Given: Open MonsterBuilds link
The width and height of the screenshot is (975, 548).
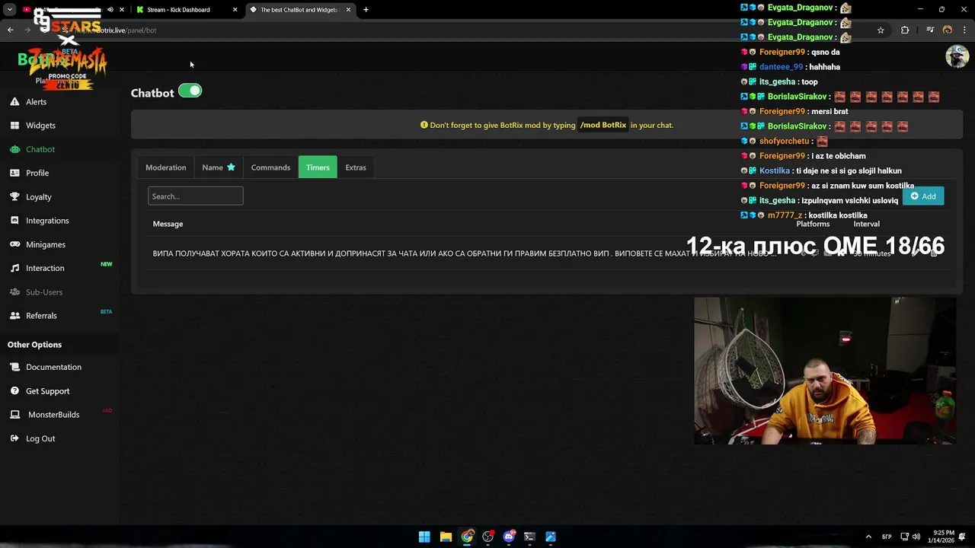Looking at the screenshot, I should pyautogui.click(x=53, y=415).
